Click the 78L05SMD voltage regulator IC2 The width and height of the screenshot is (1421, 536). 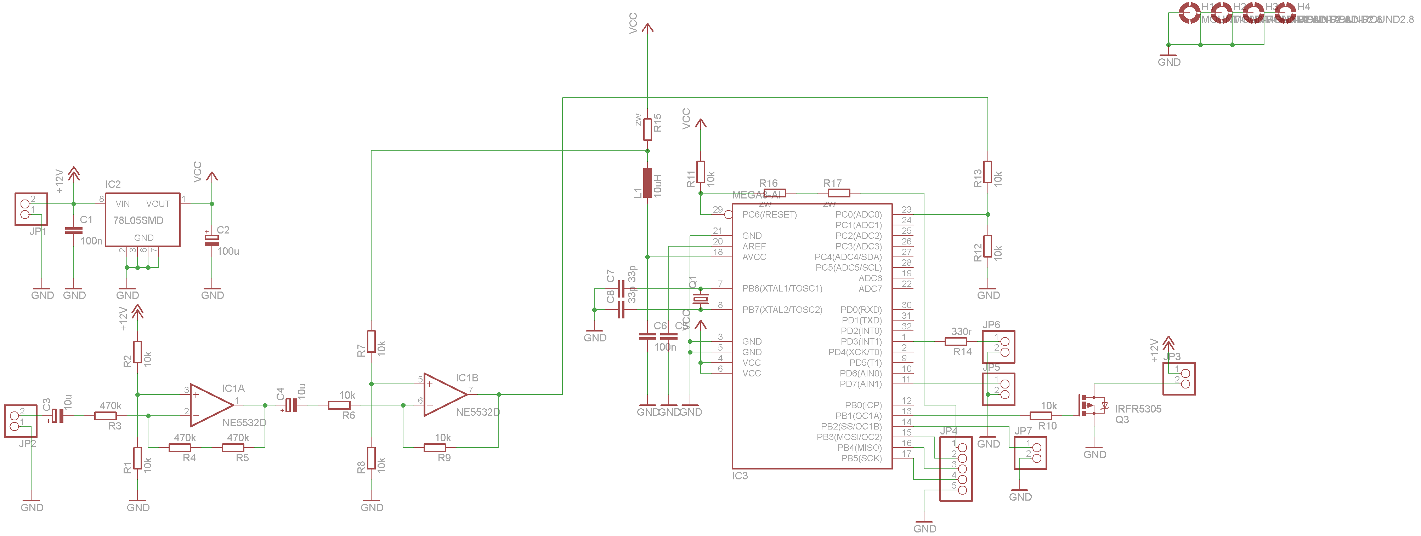(142, 219)
